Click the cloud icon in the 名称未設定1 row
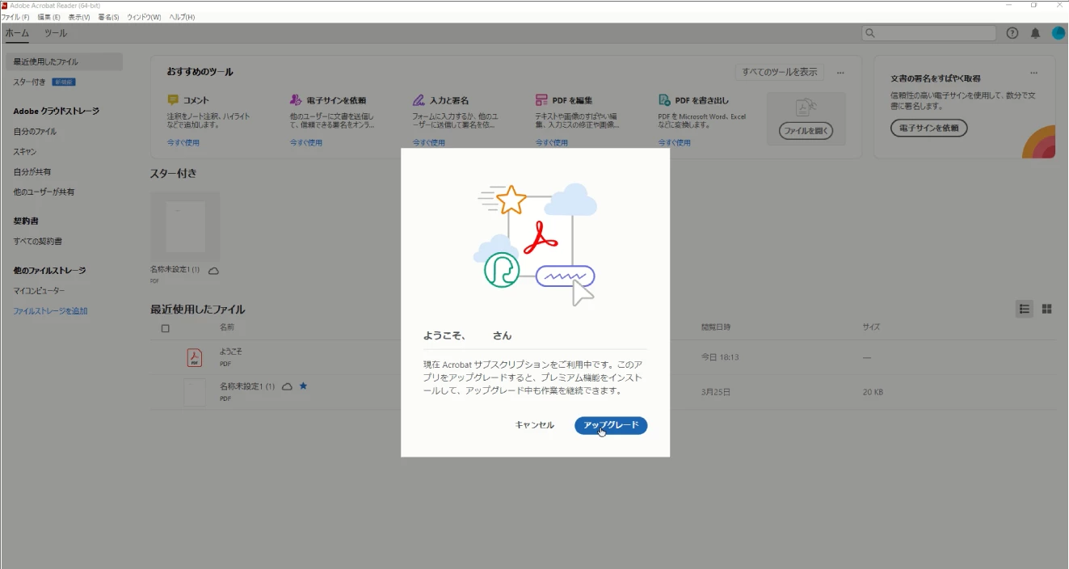The image size is (1069, 569). tap(287, 386)
